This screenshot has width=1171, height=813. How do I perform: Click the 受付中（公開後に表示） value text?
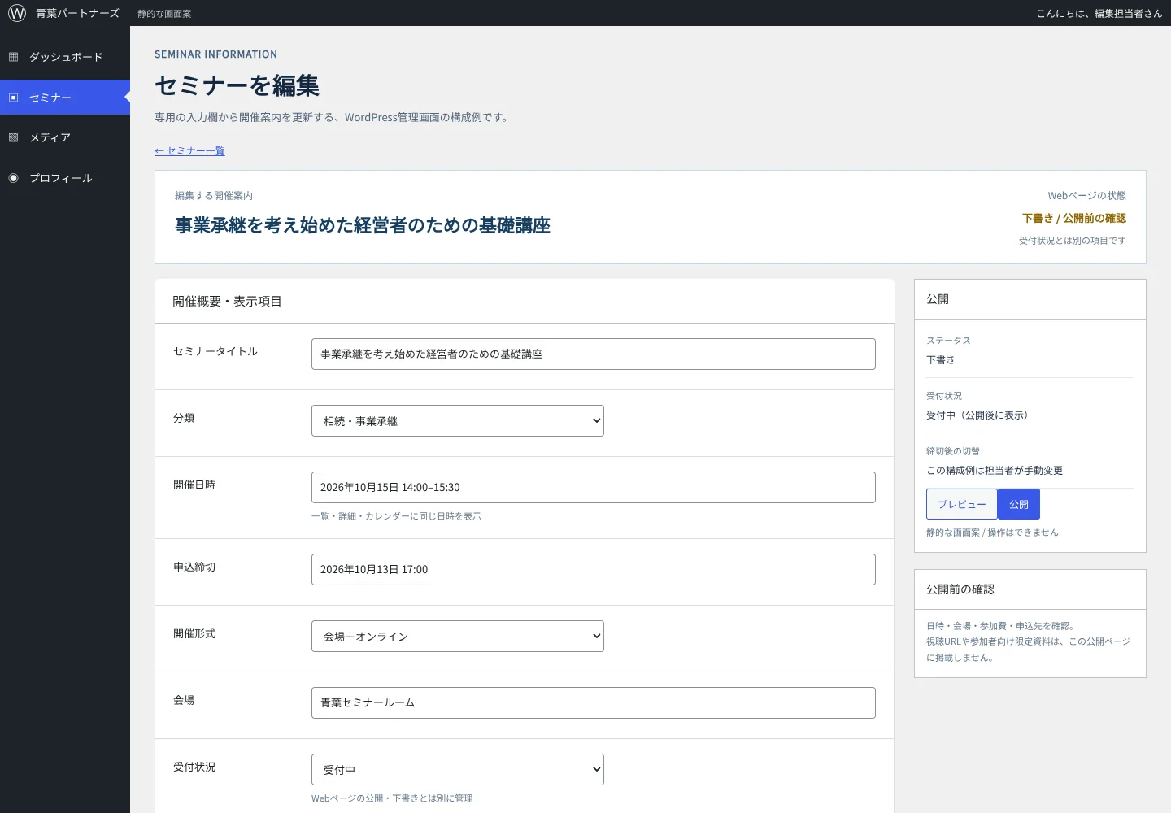(980, 415)
